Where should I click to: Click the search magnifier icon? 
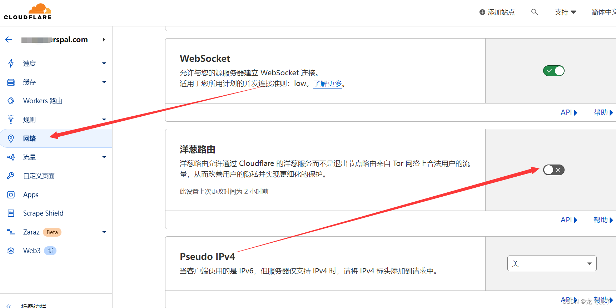[535, 12]
